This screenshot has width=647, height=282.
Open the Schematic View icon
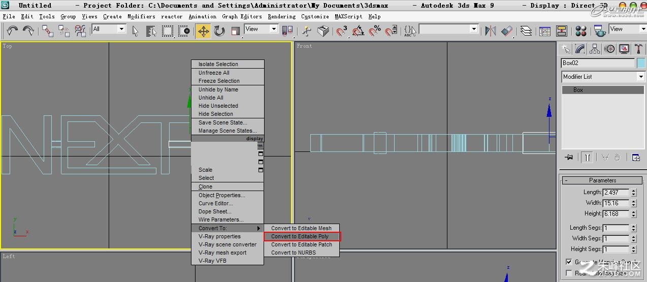tap(562, 31)
